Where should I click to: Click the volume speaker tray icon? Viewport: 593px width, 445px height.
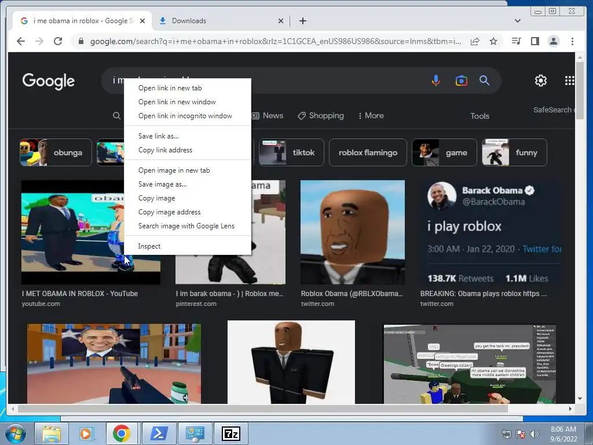coord(535,434)
